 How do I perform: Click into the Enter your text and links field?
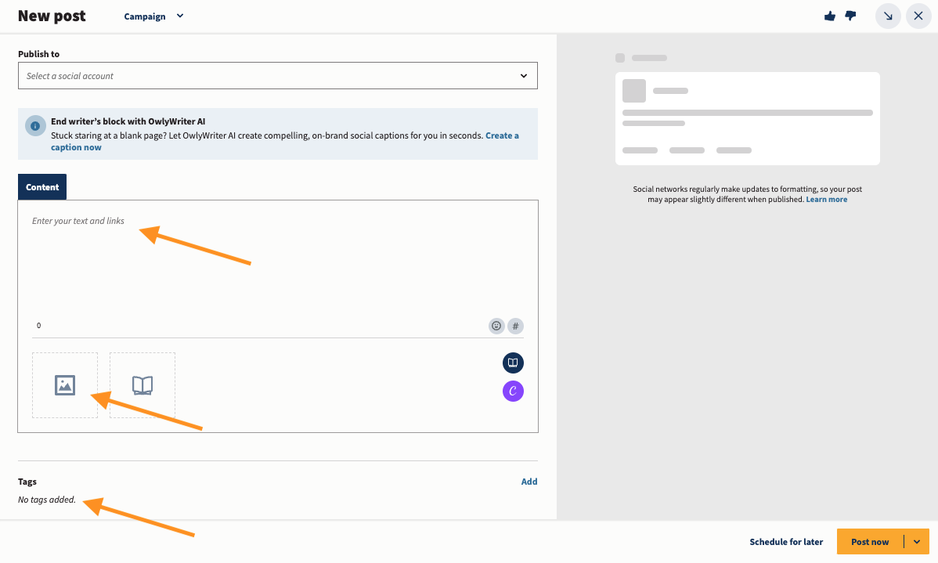pos(277,258)
